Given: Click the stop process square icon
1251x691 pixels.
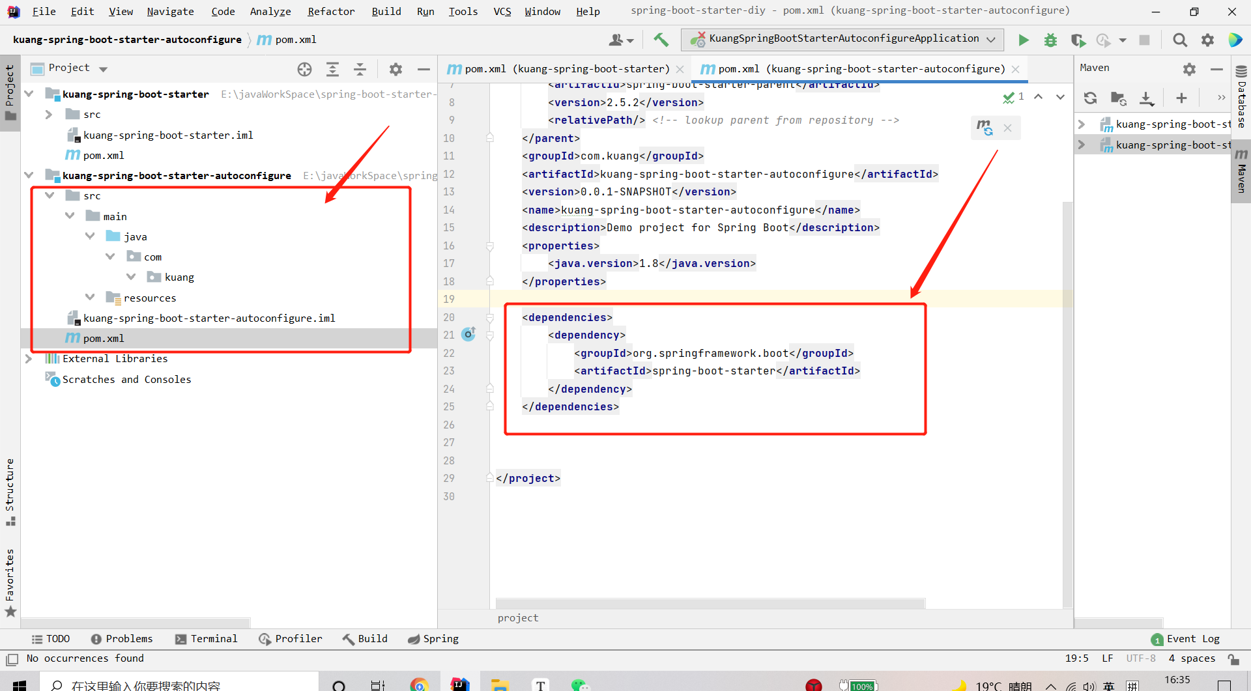Looking at the screenshot, I should [1144, 40].
